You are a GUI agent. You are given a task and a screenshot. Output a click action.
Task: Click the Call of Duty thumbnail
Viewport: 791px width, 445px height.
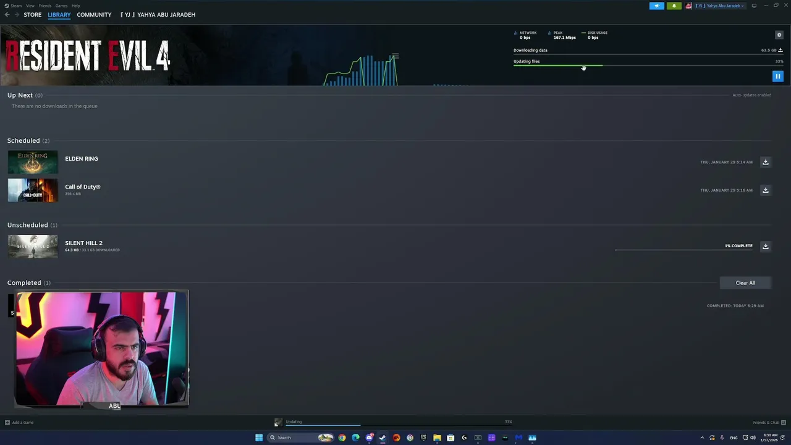point(33,190)
